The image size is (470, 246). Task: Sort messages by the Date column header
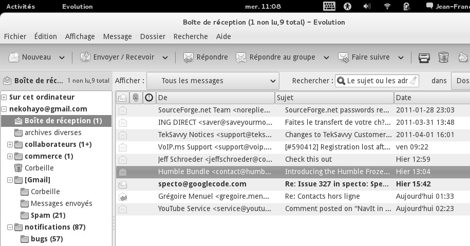432,98
